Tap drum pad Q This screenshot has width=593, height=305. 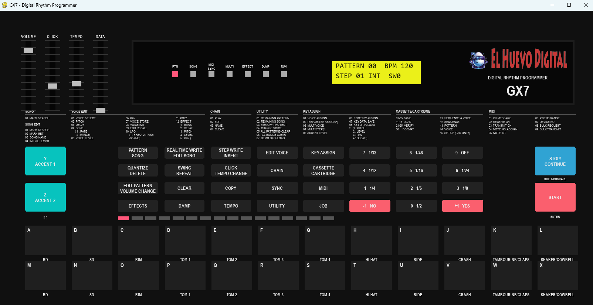232,275
